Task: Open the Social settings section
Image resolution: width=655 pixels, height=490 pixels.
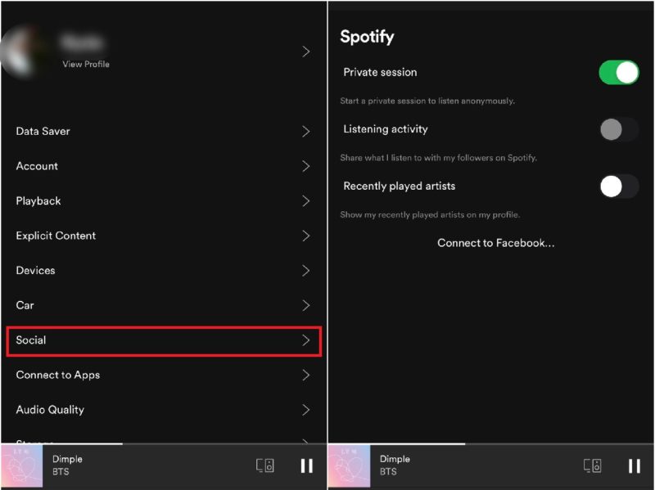Action: coord(164,340)
